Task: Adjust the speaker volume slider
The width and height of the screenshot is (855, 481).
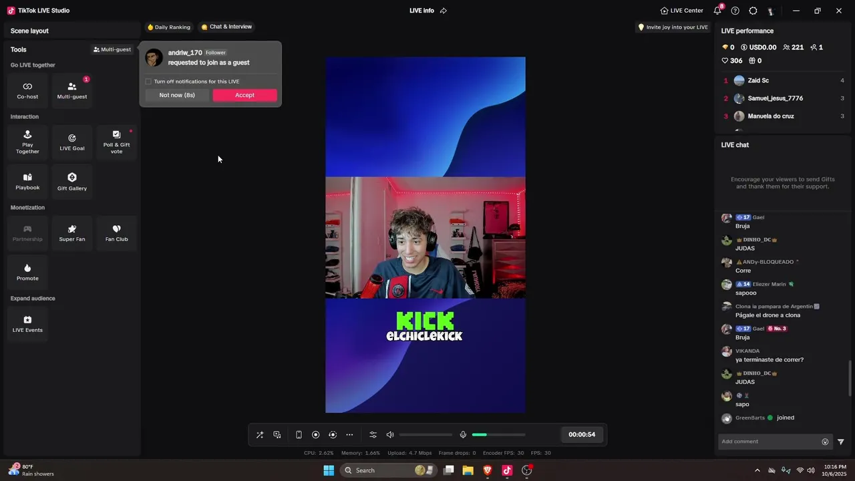Action: click(426, 435)
